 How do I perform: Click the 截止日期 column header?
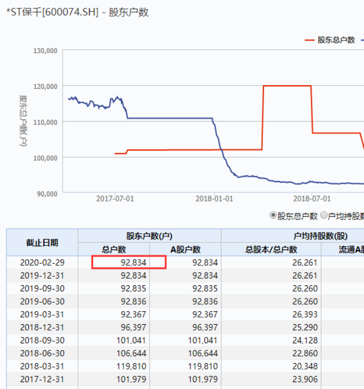[x=42, y=242]
